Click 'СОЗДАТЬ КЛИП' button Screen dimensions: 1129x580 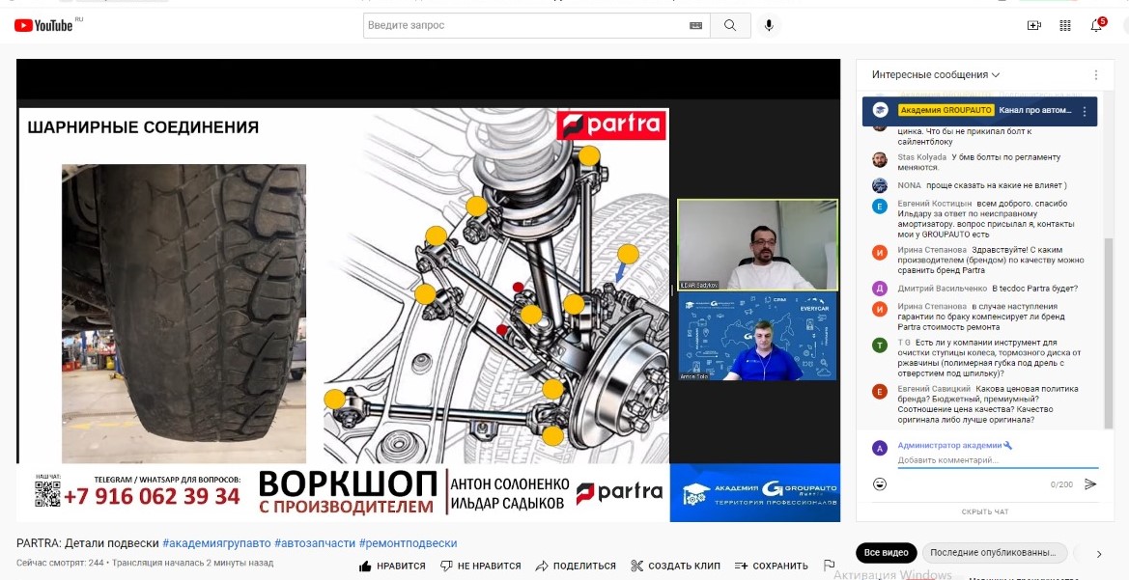pos(676,566)
